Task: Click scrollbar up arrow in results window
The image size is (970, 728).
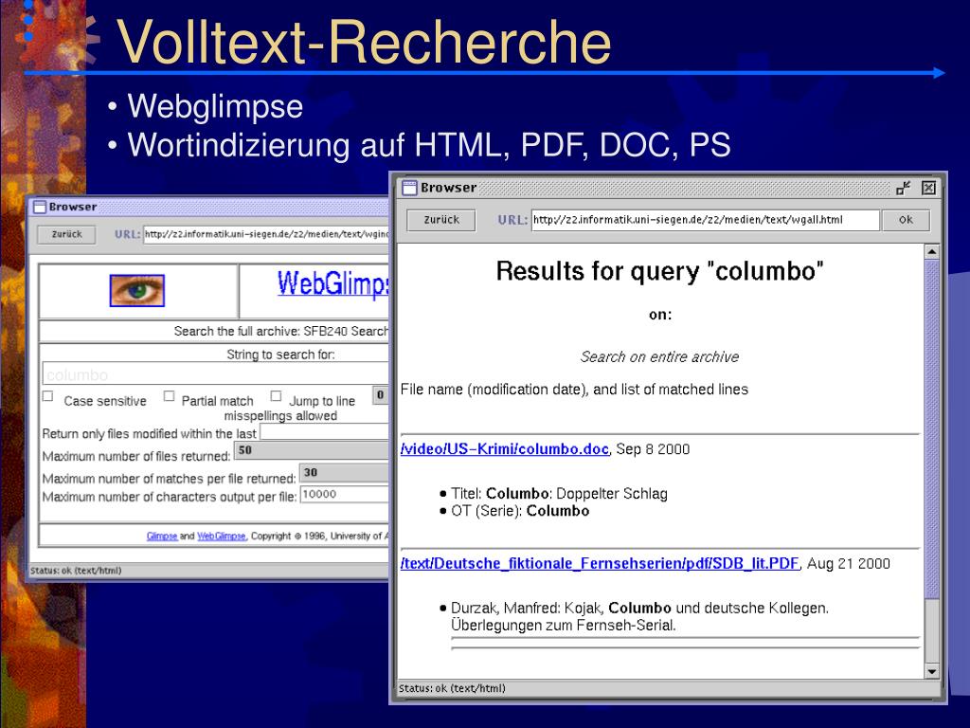Action: pyautogui.click(x=932, y=252)
